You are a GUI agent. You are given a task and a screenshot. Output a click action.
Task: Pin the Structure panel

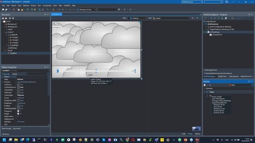[45, 15]
